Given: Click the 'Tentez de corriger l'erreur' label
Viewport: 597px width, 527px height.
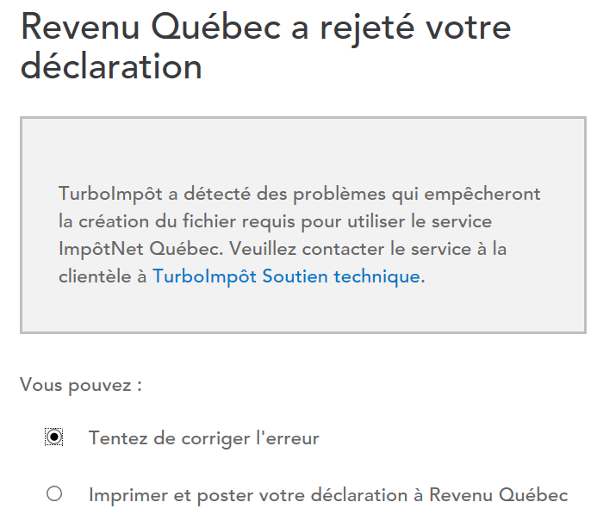Looking at the screenshot, I should [203, 438].
